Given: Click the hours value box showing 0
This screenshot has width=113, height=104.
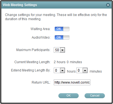Looking at the screenshot, I should [x=57, y=70].
